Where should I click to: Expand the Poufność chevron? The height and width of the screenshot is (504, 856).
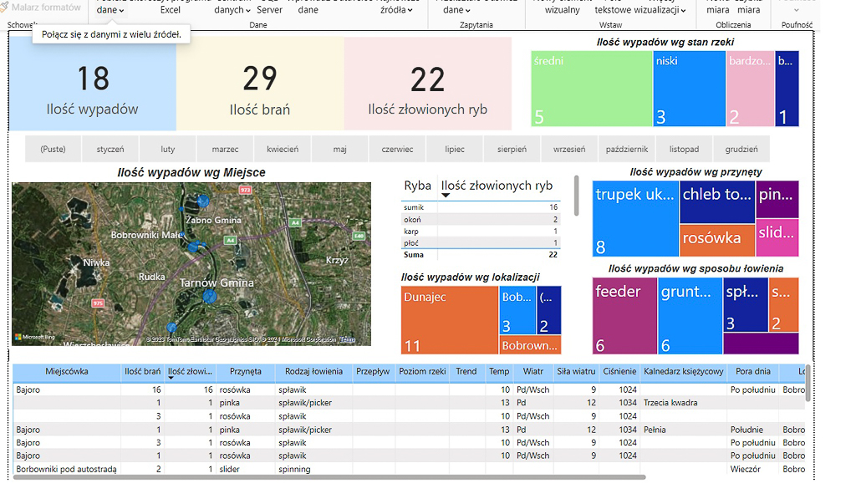[797, 10]
